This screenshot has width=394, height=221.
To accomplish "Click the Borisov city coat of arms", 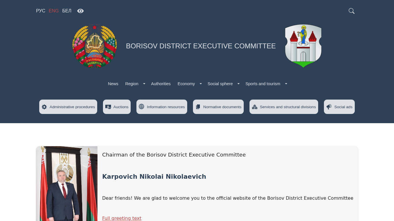I will 303,46.
